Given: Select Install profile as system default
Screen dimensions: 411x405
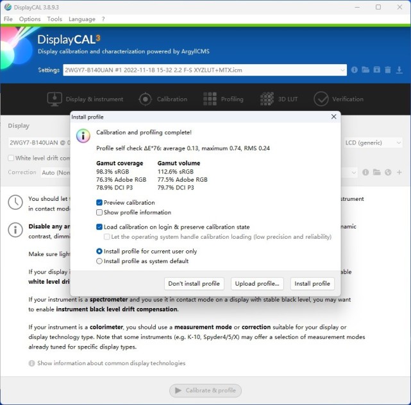Looking at the screenshot, I should [x=99, y=261].
